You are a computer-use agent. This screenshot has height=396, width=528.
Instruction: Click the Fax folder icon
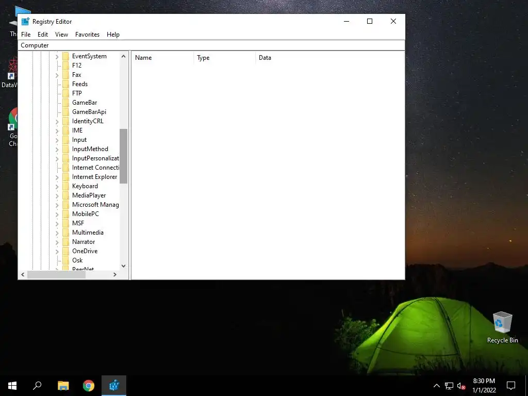(65, 75)
